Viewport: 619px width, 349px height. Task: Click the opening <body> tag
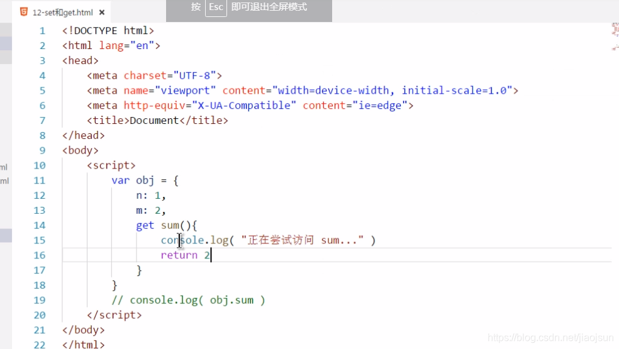click(x=80, y=150)
